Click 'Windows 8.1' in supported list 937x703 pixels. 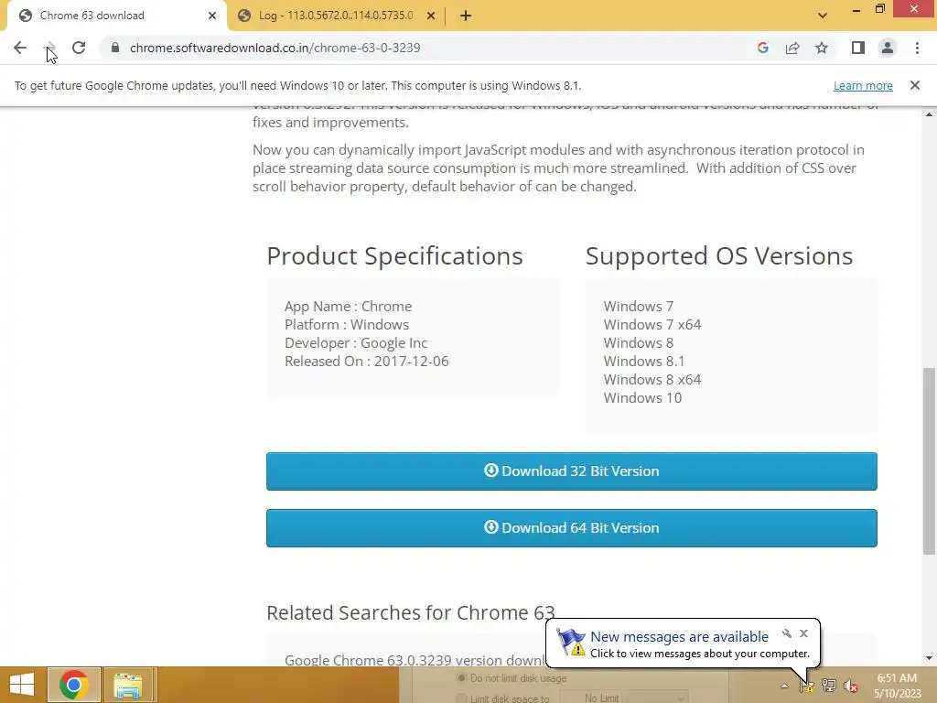click(x=643, y=361)
